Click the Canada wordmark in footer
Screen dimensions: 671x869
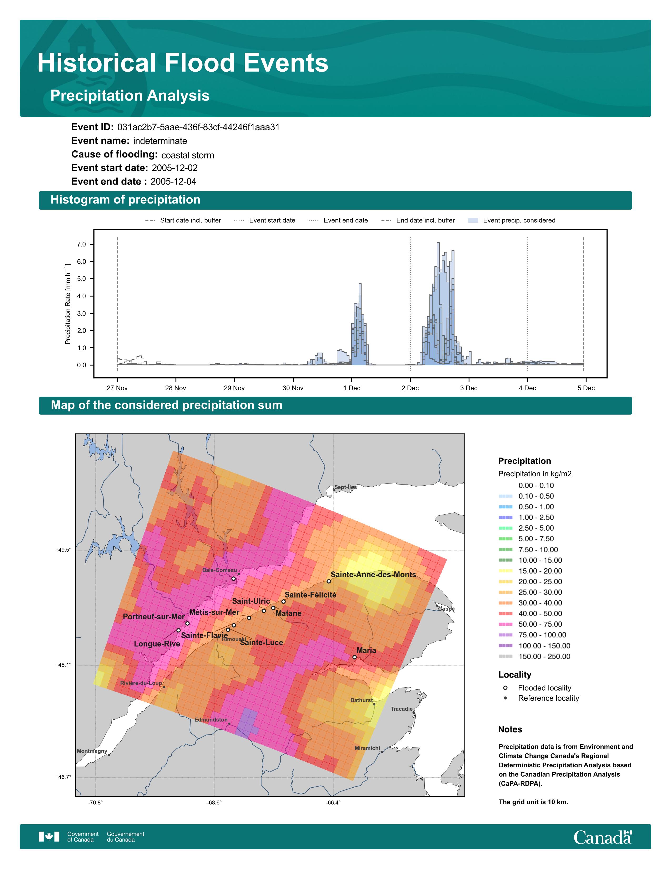tap(603, 837)
